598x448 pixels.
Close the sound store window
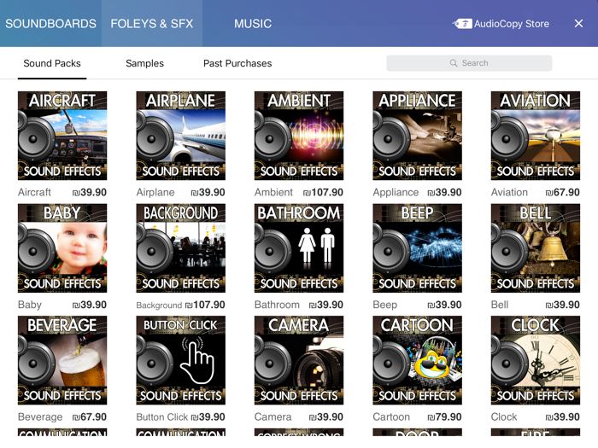(x=578, y=24)
